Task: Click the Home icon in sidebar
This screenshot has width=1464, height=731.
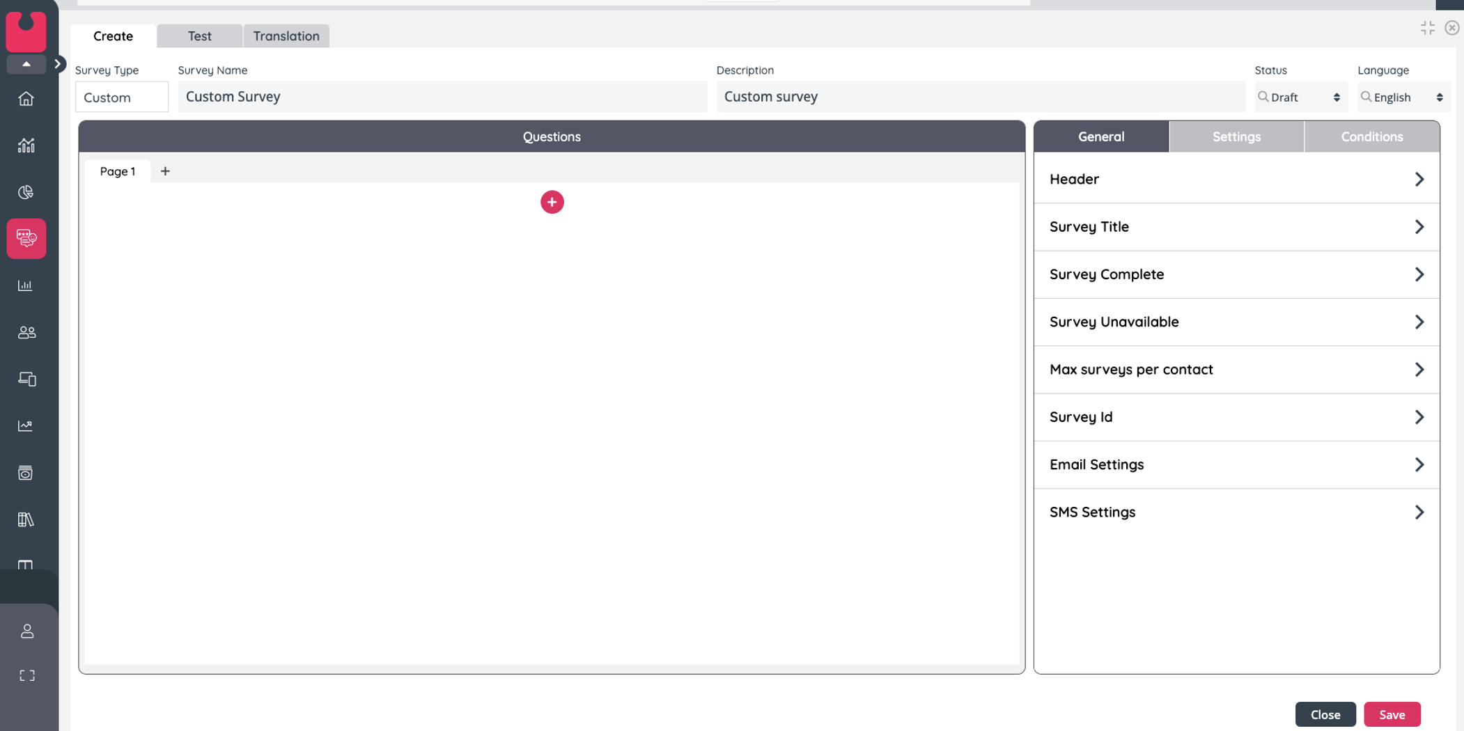Action: click(26, 99)
